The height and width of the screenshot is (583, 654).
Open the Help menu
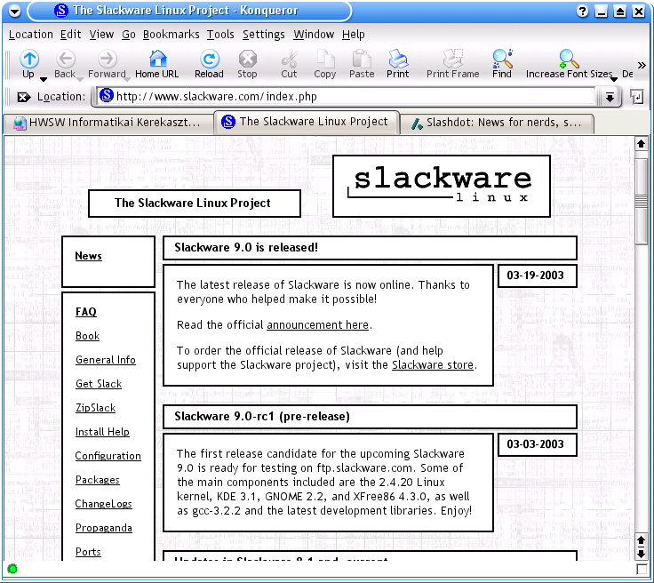point(354,34)
